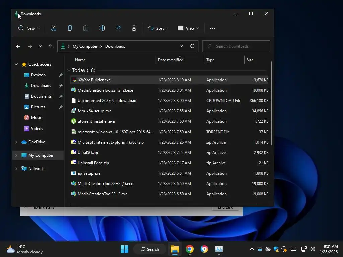Open Google Chrome from the taskbar
343x257 pixels.
coord(190,249)
